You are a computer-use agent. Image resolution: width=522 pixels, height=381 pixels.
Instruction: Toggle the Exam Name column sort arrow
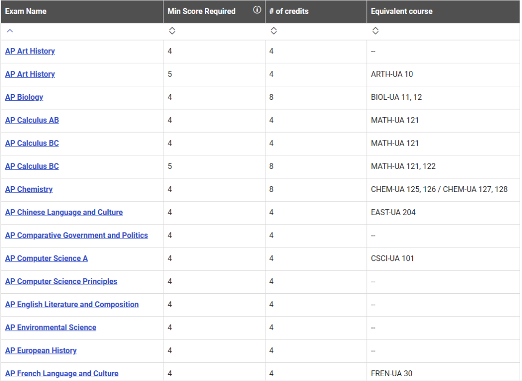pos(10,31)
